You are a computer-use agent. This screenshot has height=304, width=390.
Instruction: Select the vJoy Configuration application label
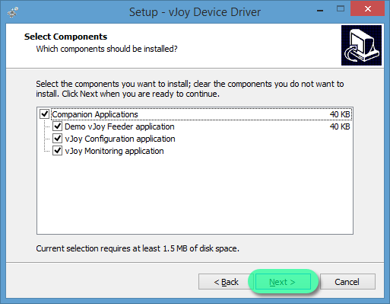(x=120, y=139)
